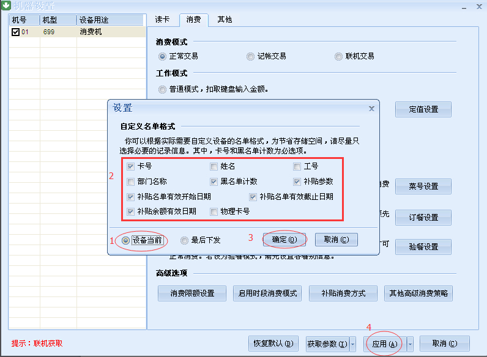Toggle checkbox for machine 01 row
This screenshot has height=357, width=487.
(16, 32)
